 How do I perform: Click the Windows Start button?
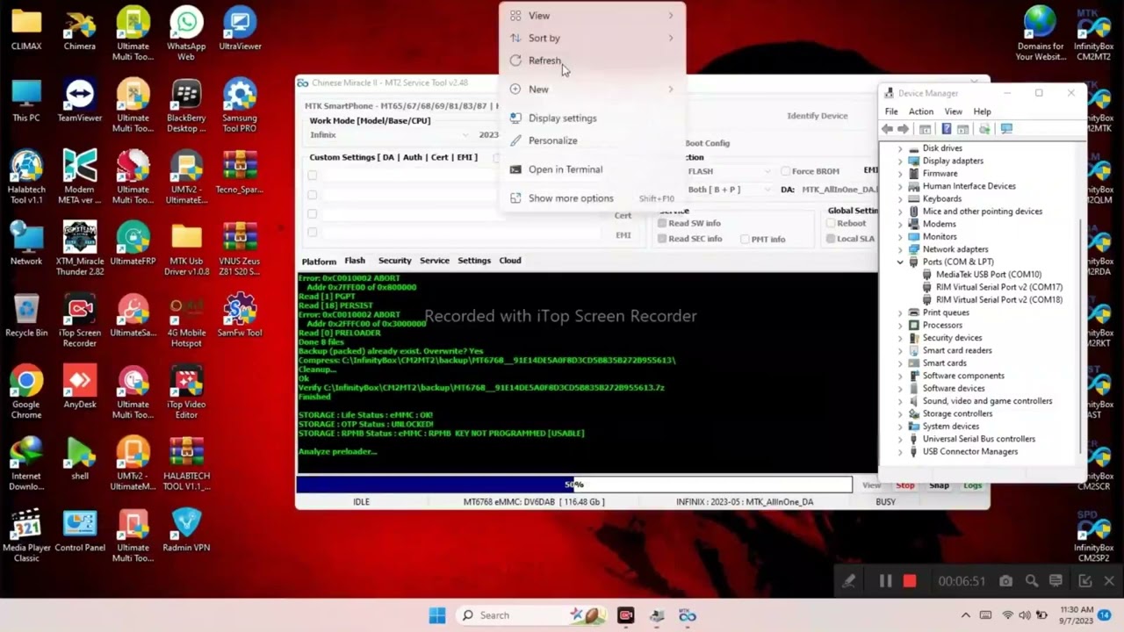point(436,615)
